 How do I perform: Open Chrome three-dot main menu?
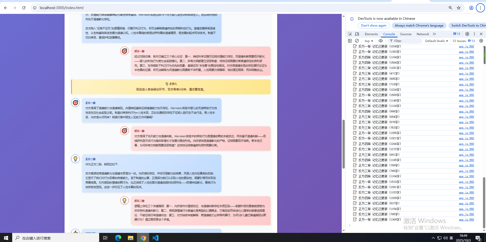(x=480, y=8)
